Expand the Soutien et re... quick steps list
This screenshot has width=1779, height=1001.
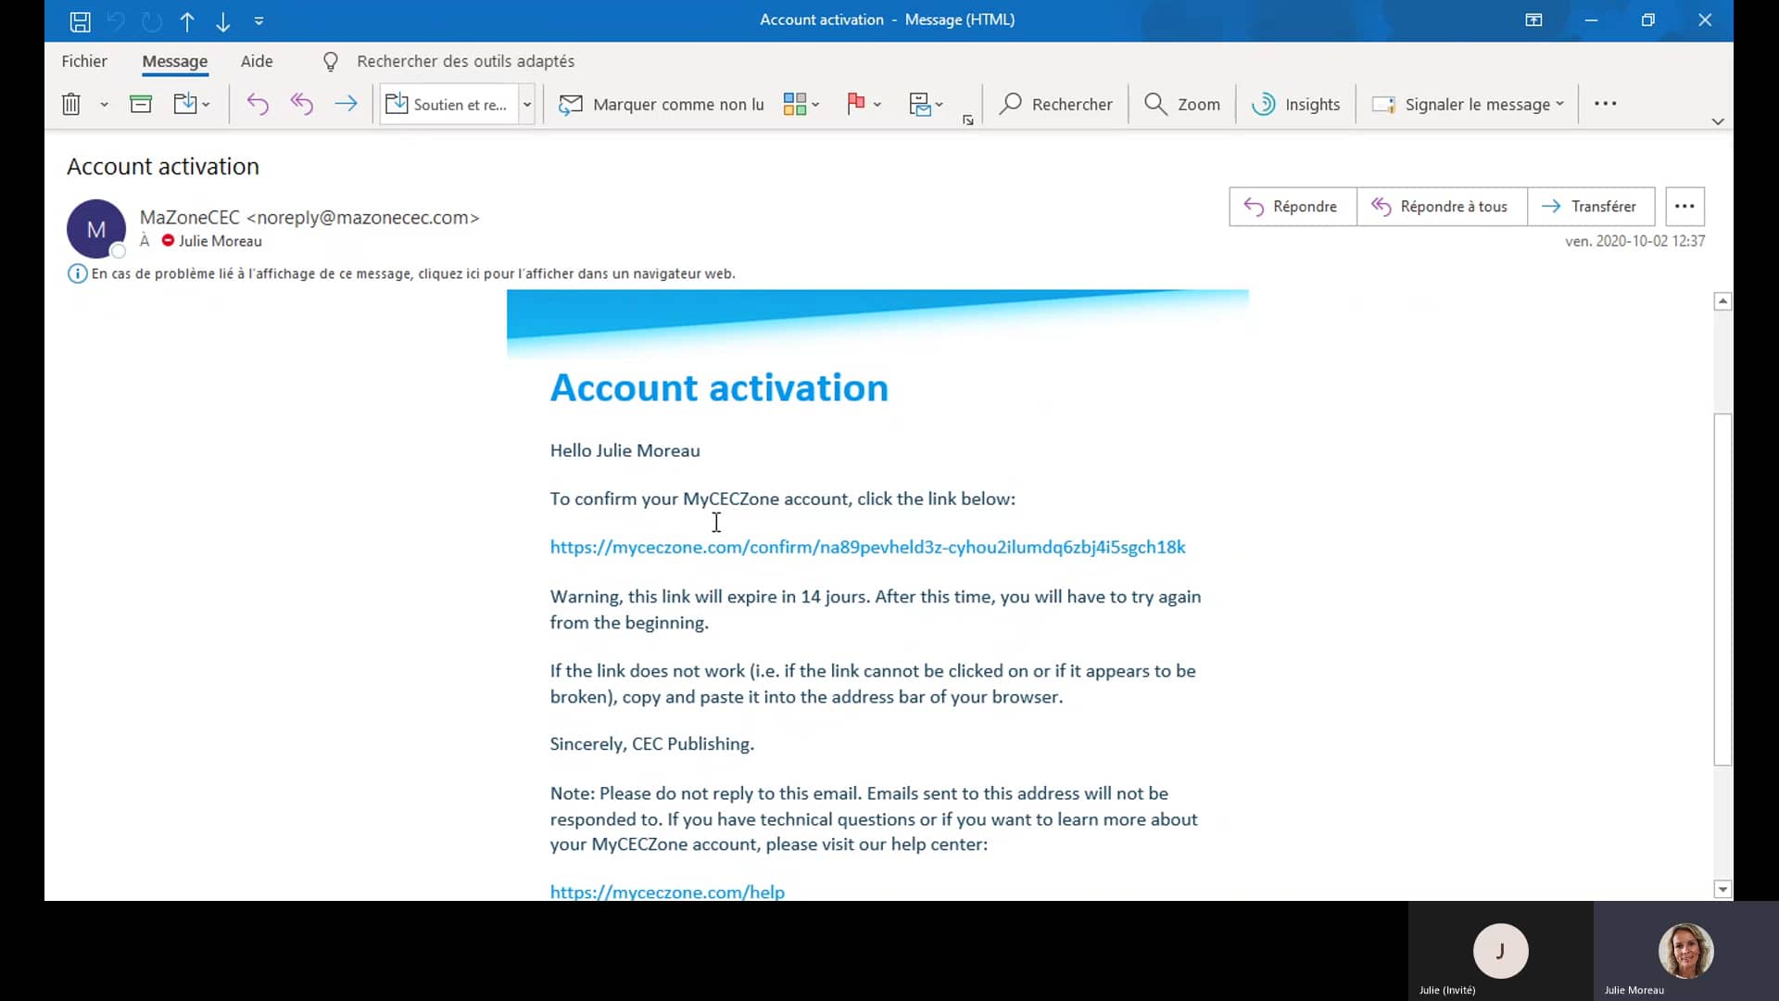click(527, 104)
